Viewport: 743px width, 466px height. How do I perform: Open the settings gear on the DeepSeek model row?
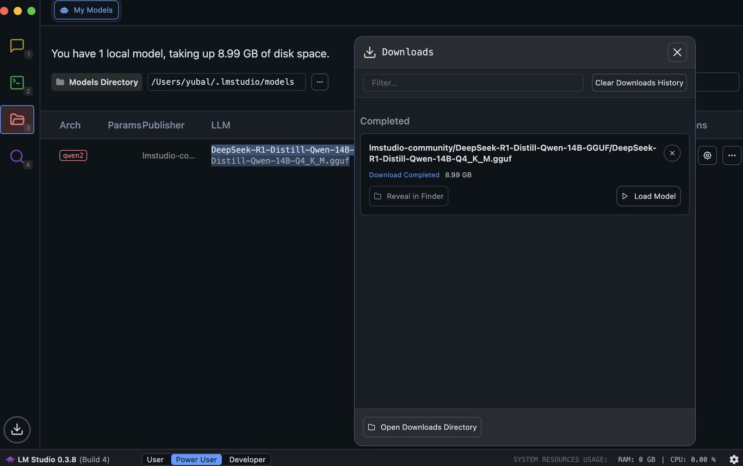click(x=707, y=155)
